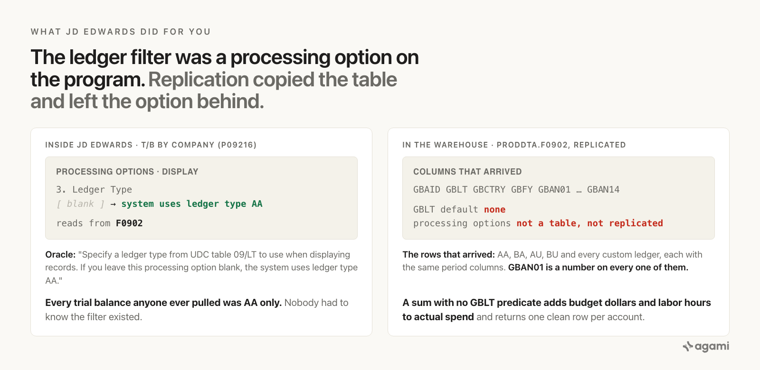The width and height of the screenshot is (760, 370).
Task: Click the 'Processing Options · Display' label
Action: pos(127,172)
